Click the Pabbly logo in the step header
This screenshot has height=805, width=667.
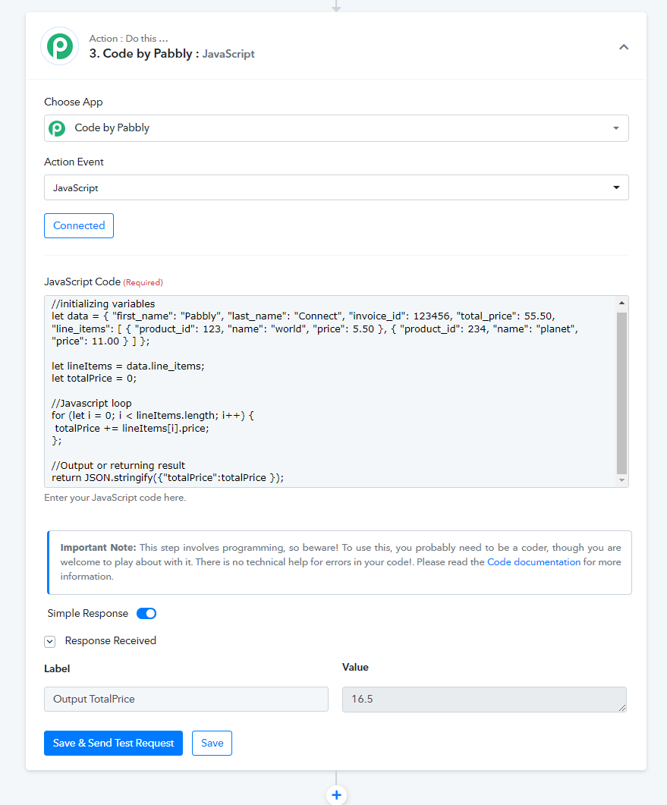point(59,46)
